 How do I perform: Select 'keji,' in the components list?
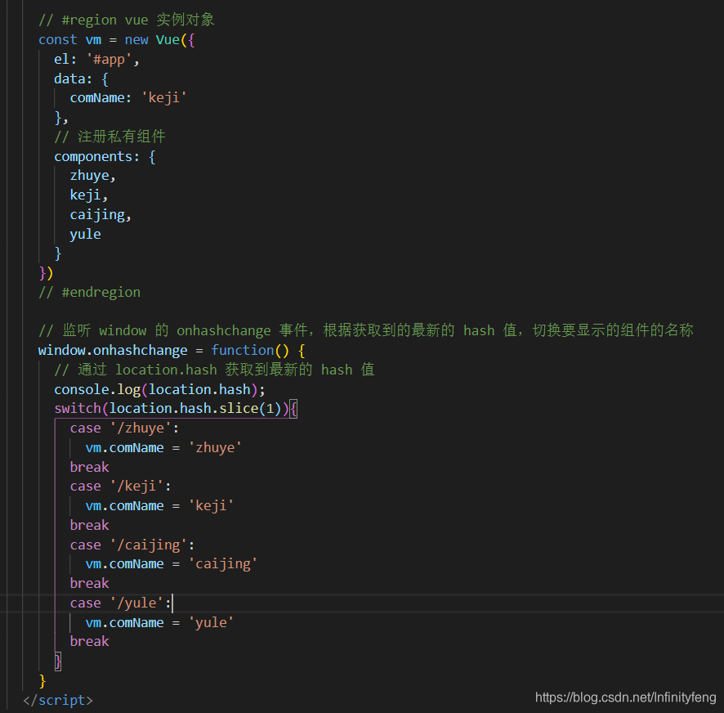[89, 195]
